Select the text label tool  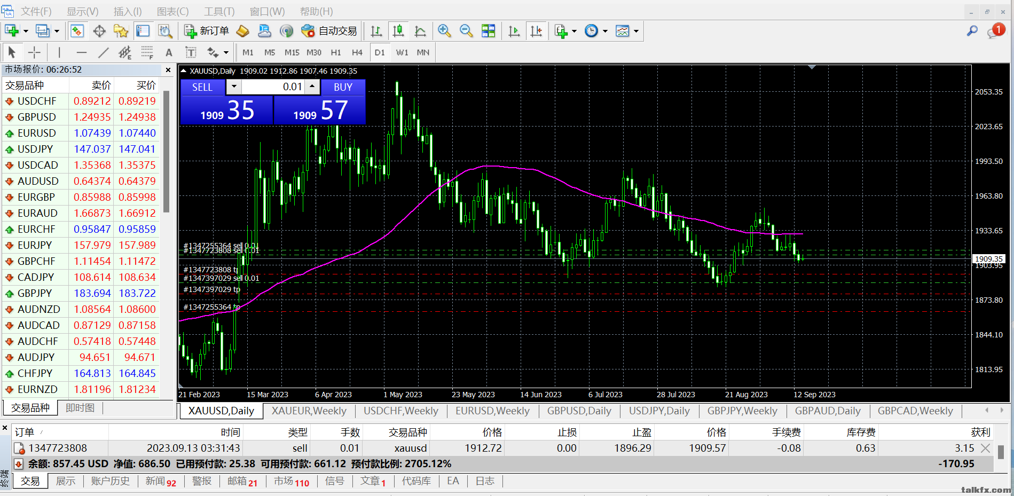(191, 52)
